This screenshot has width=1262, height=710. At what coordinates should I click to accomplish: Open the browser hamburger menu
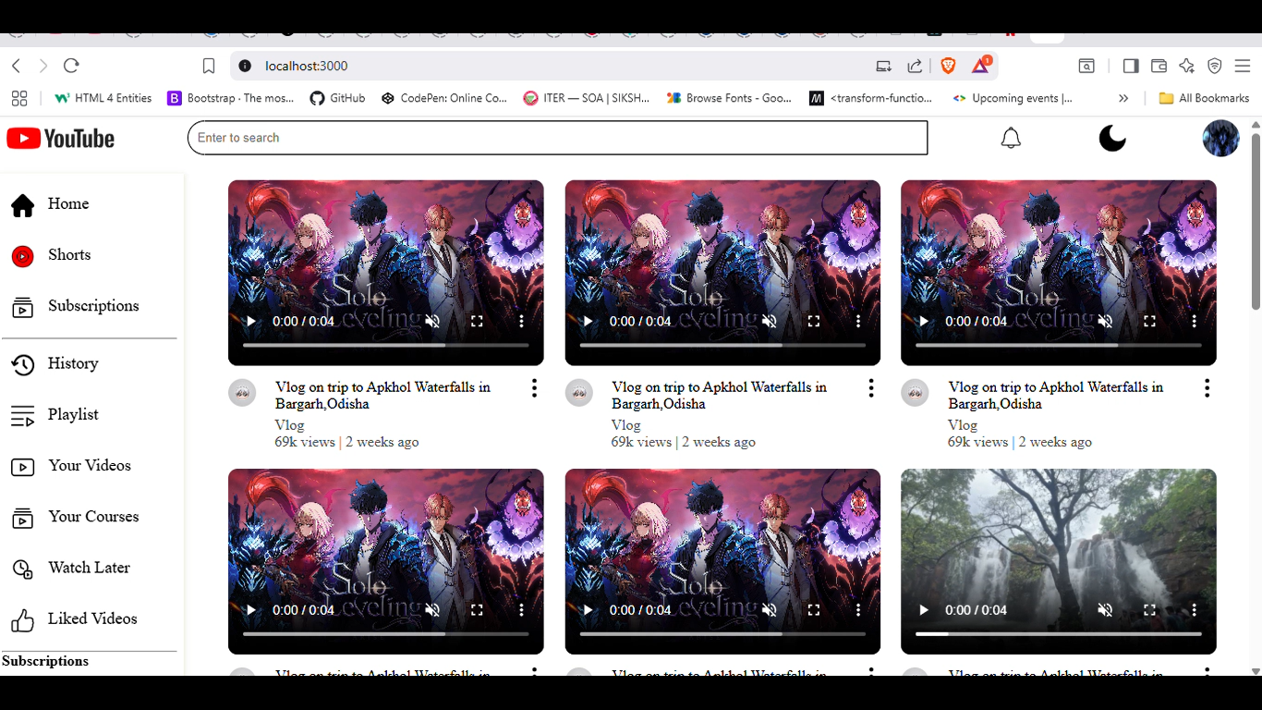(1243, 66)
